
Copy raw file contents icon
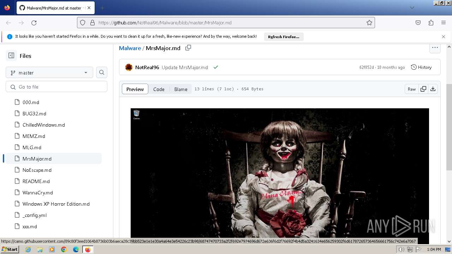423,89
